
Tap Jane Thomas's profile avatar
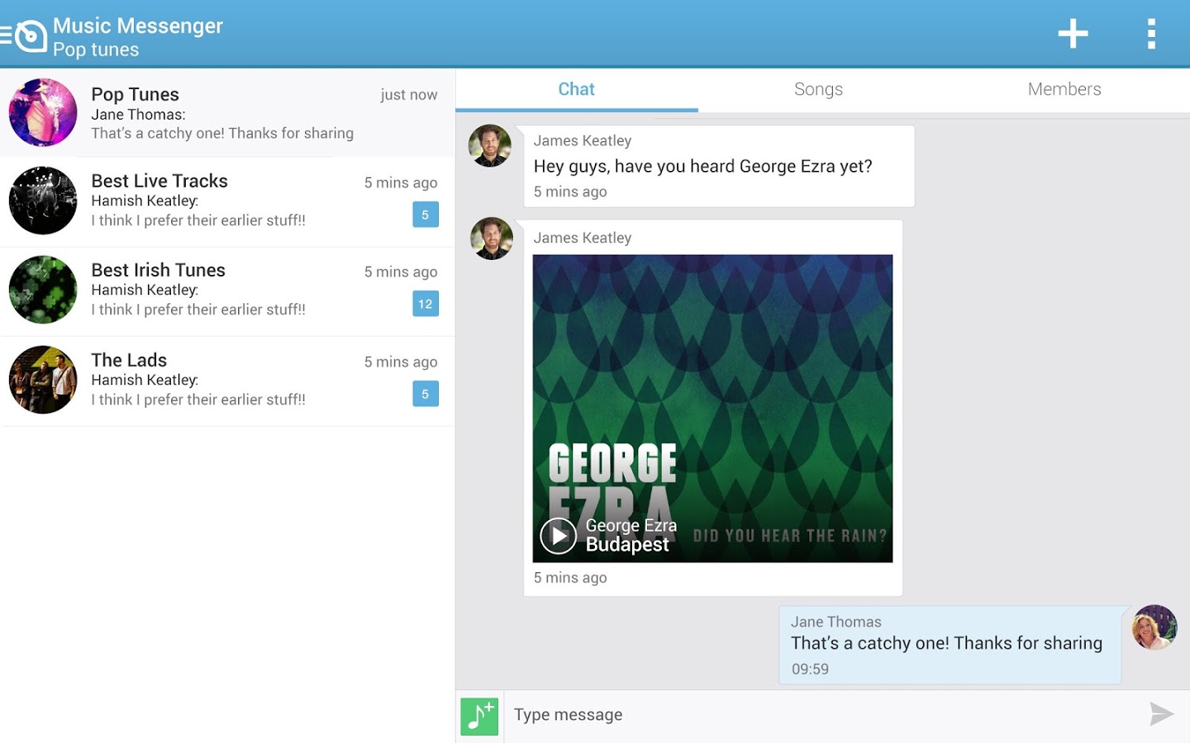pyautogui.click(x=1154, y=627)
